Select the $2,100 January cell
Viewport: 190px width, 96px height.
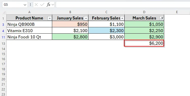point(70,31)
